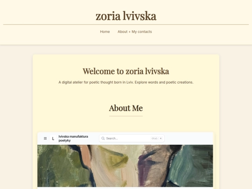Click lvivska manufaktura poetyky site name
Screen dimensions: 252x189
pos(73,139)
